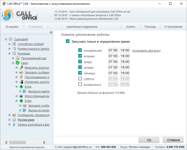187x150 pixels.
Task: Uncheck вторник checkbox
Action: pos(80,56)
